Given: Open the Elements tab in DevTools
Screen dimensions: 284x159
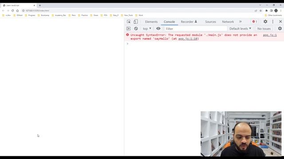Looking at the screenshot, I should [x=151, y=22].
